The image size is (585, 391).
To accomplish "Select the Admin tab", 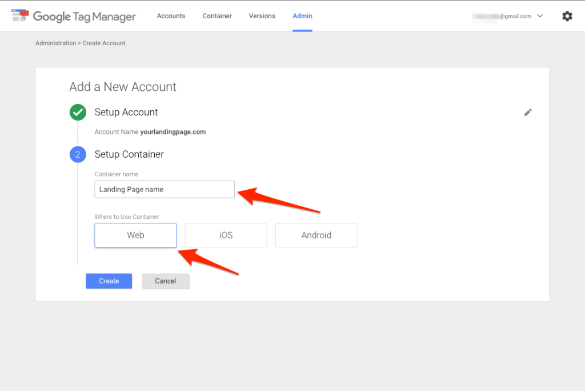I will click(302, 16).
